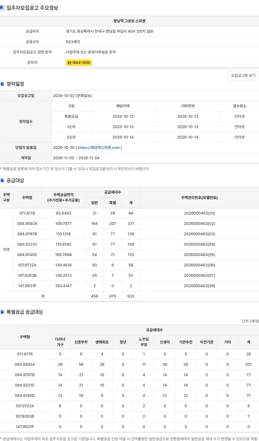This screenshot has width=259, height=441.
Task: Click supply area value 138.2513
Action: pyautogui.click(x=63, y=275)
